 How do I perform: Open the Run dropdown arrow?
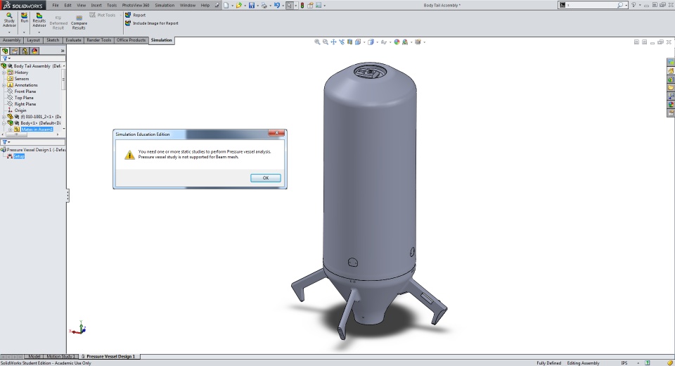25,32
